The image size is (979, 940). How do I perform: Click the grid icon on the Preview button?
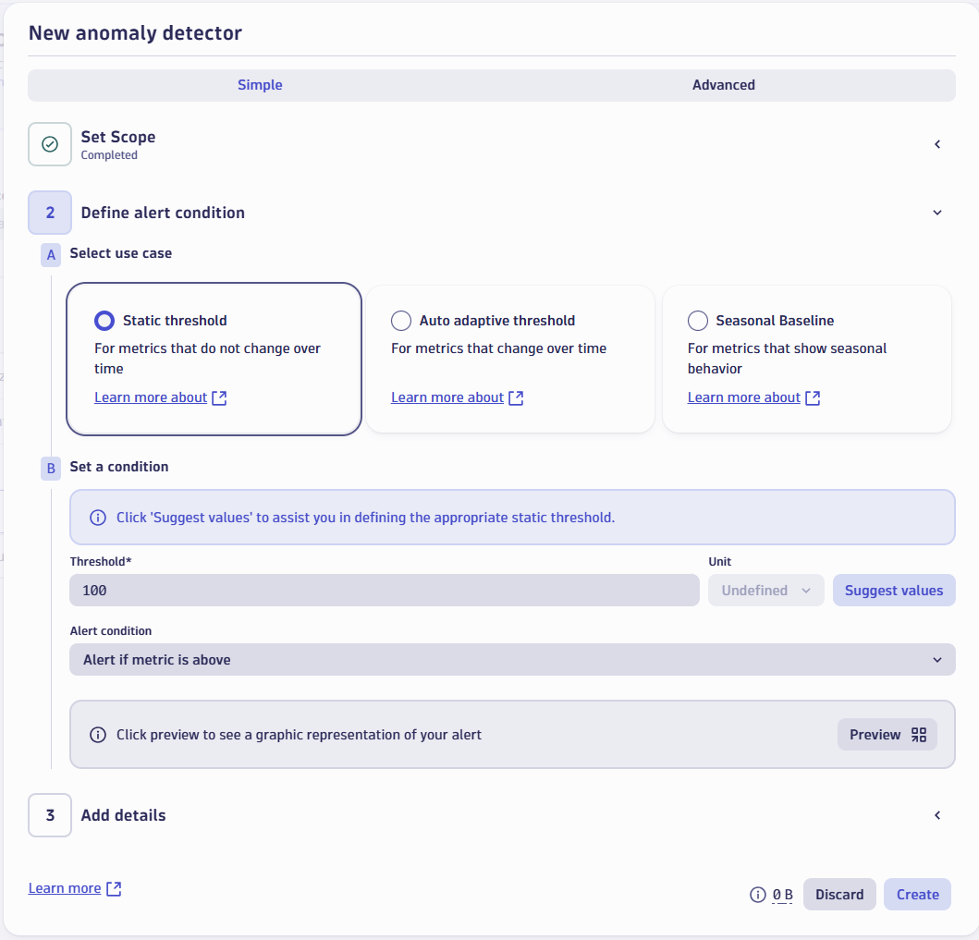[x=919, y=734]
